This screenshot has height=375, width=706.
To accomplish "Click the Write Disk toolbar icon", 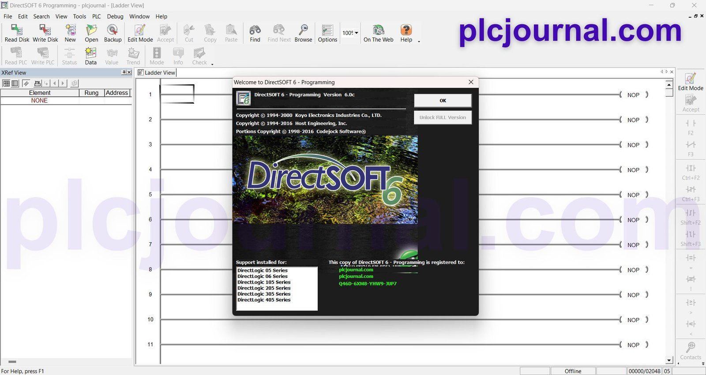I will click(x=45, y=34).
